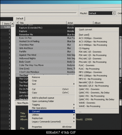
Task: Open Properties from the context menu
Action: point(52,127)
